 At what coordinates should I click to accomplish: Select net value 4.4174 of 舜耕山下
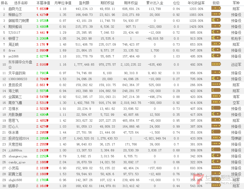[41, 15]
